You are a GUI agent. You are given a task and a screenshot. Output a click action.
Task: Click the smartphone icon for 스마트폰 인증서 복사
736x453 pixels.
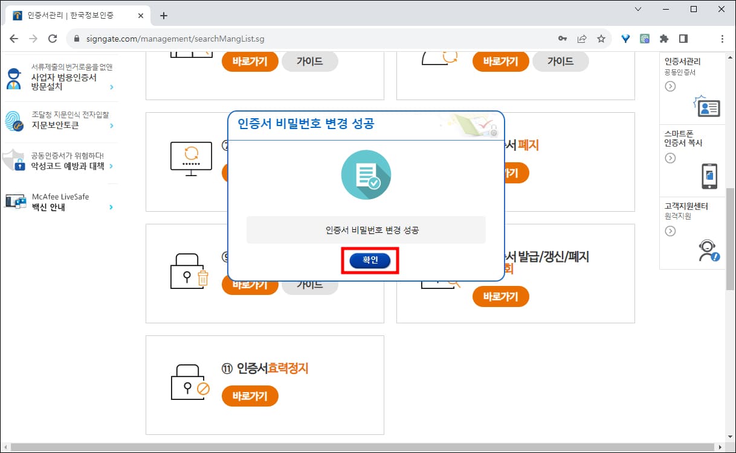[x=709, y=177]
